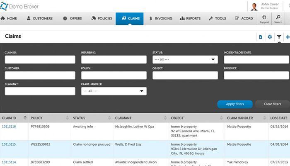290x166 pixels.
Task: Click the 92 W Cornelia Ave address
Action: 193,133
